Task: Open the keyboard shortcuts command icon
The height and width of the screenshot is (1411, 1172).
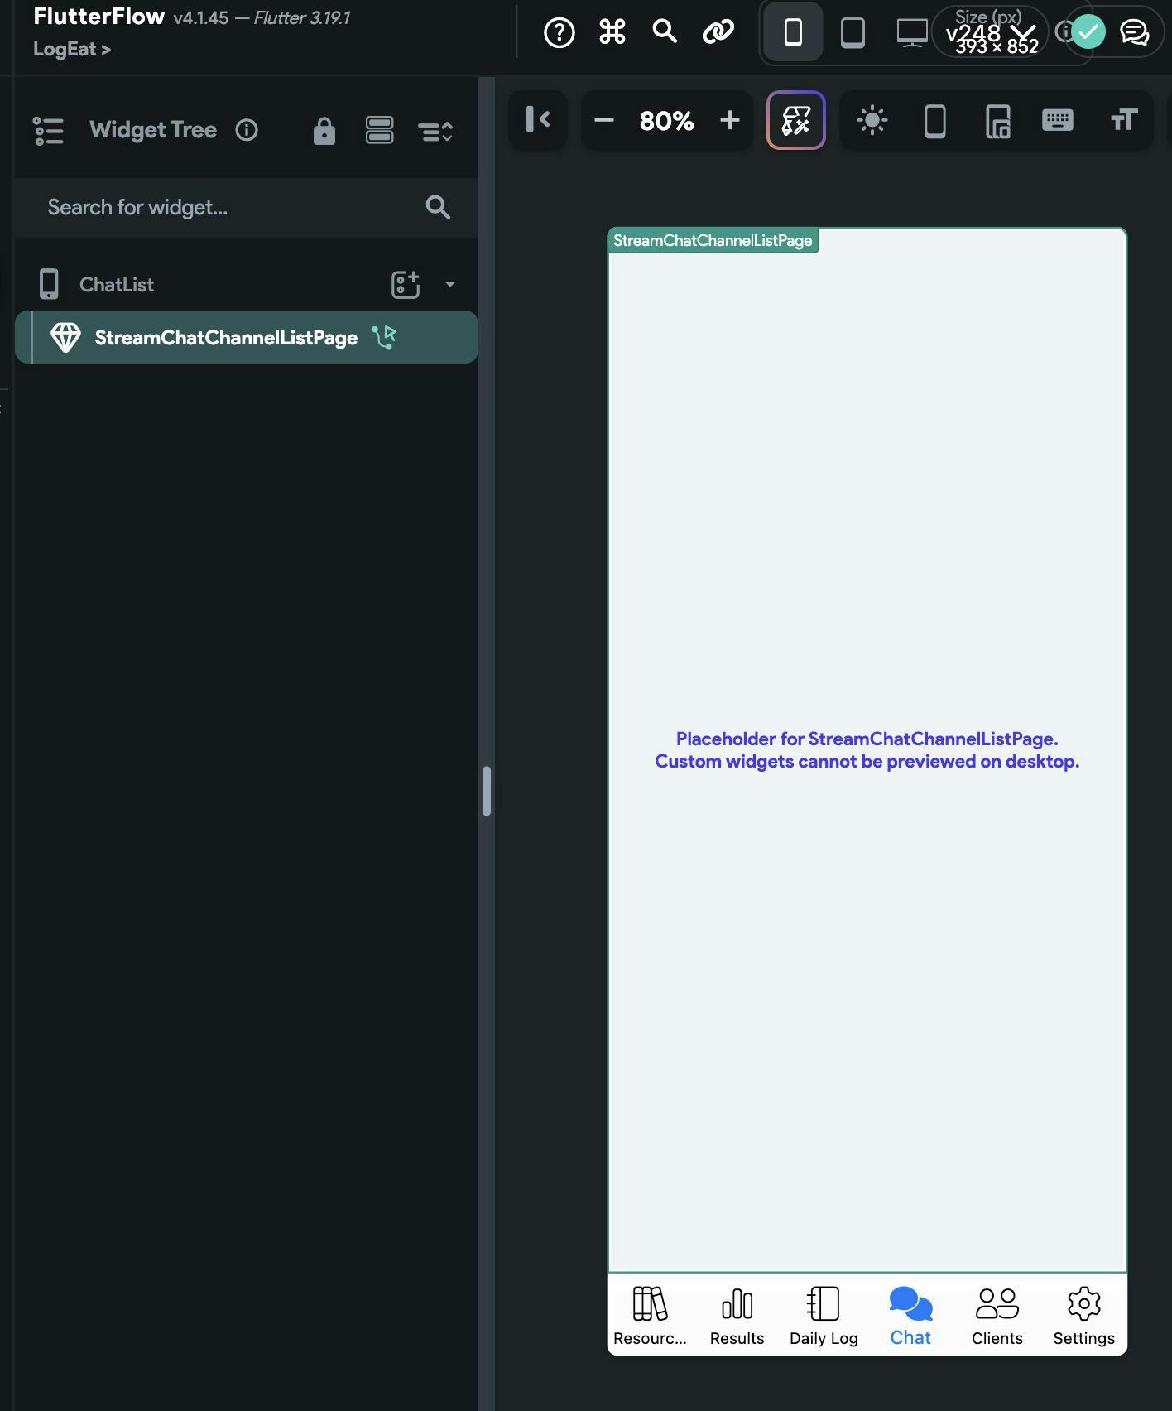Action: pyautogui.click(x=612, y=32)
